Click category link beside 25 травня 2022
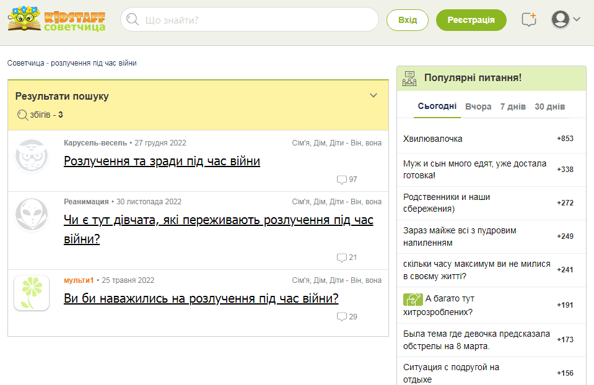The height and width of the screenshot is (385, 594). click(337, 280)
